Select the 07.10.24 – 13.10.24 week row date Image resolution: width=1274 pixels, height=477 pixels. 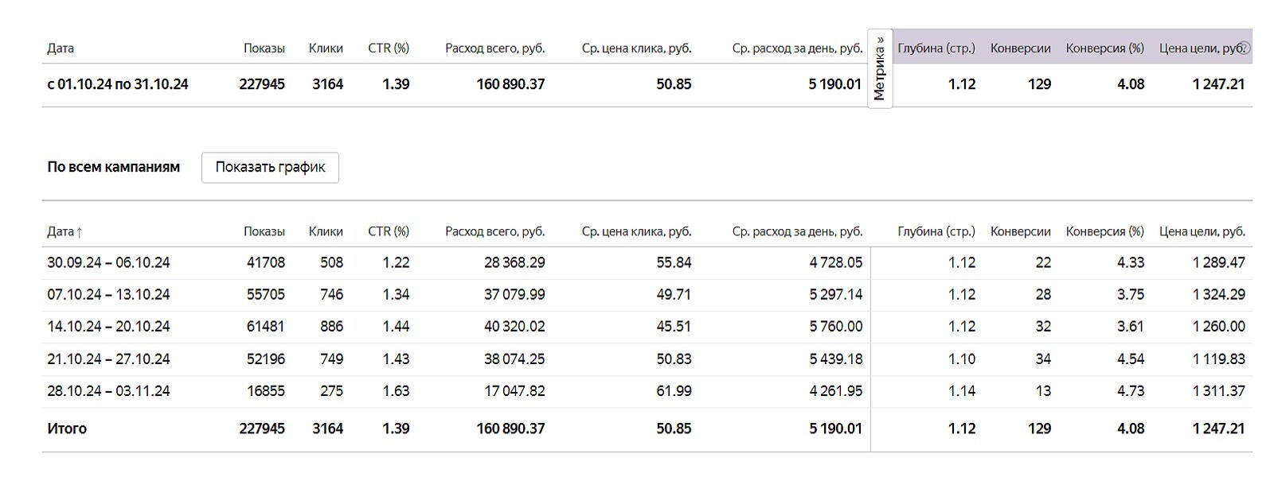coord(108,294)
